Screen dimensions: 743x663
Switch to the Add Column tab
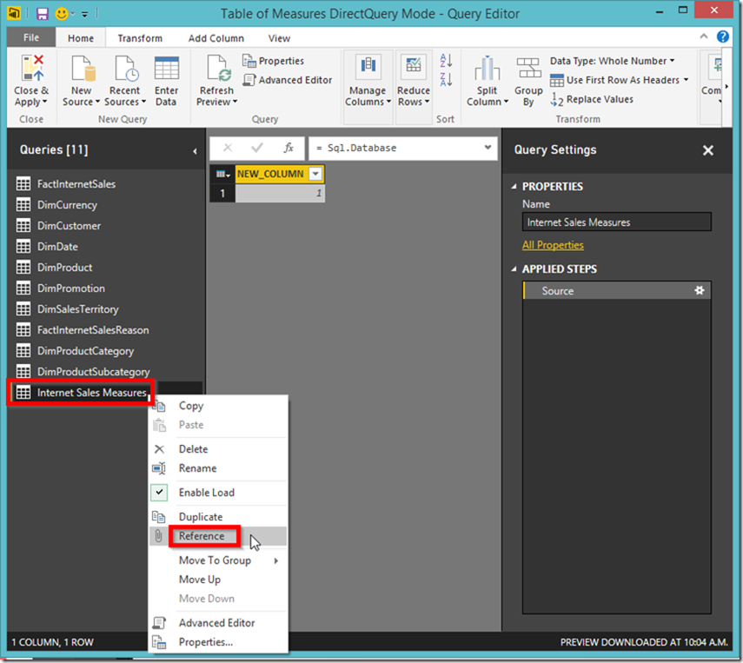coord(216,38)
